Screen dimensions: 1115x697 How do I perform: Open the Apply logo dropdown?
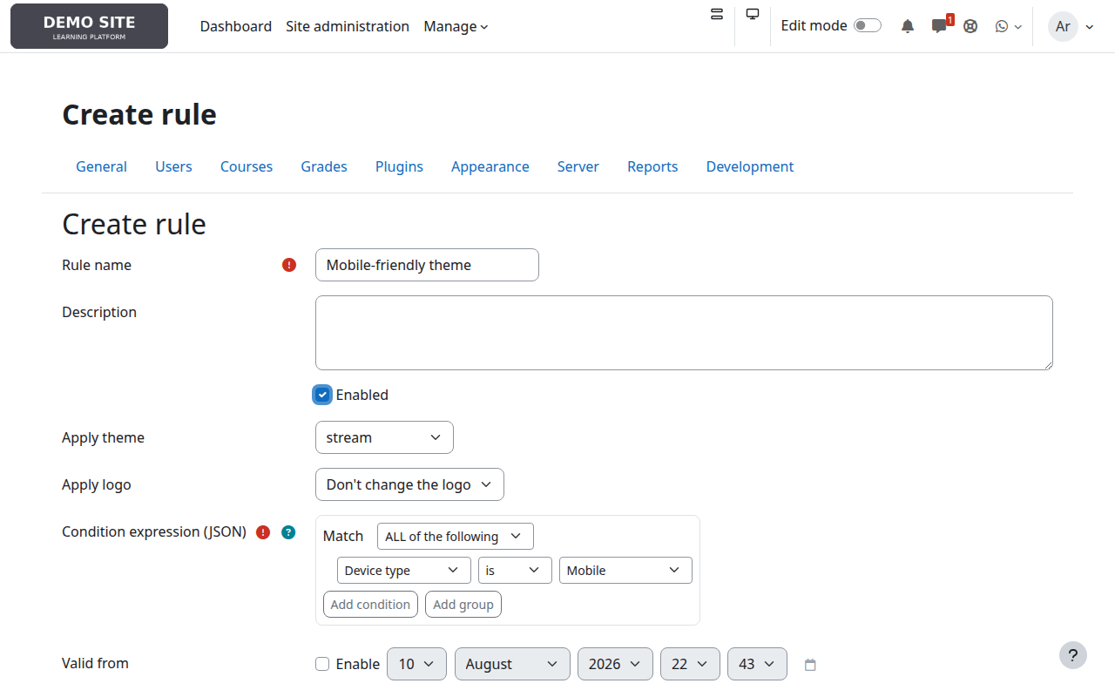(409, 484)
